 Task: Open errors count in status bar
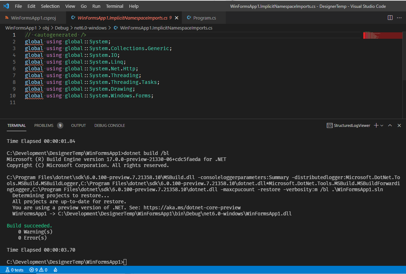tap(34, 270)
